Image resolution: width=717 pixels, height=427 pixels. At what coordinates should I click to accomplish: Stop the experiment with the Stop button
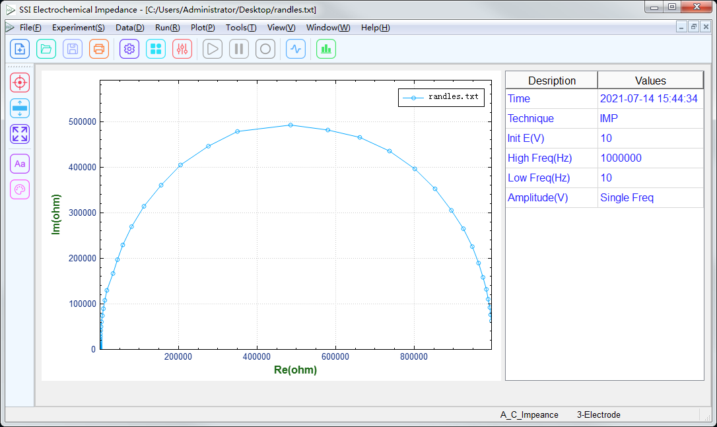[265, 49]
